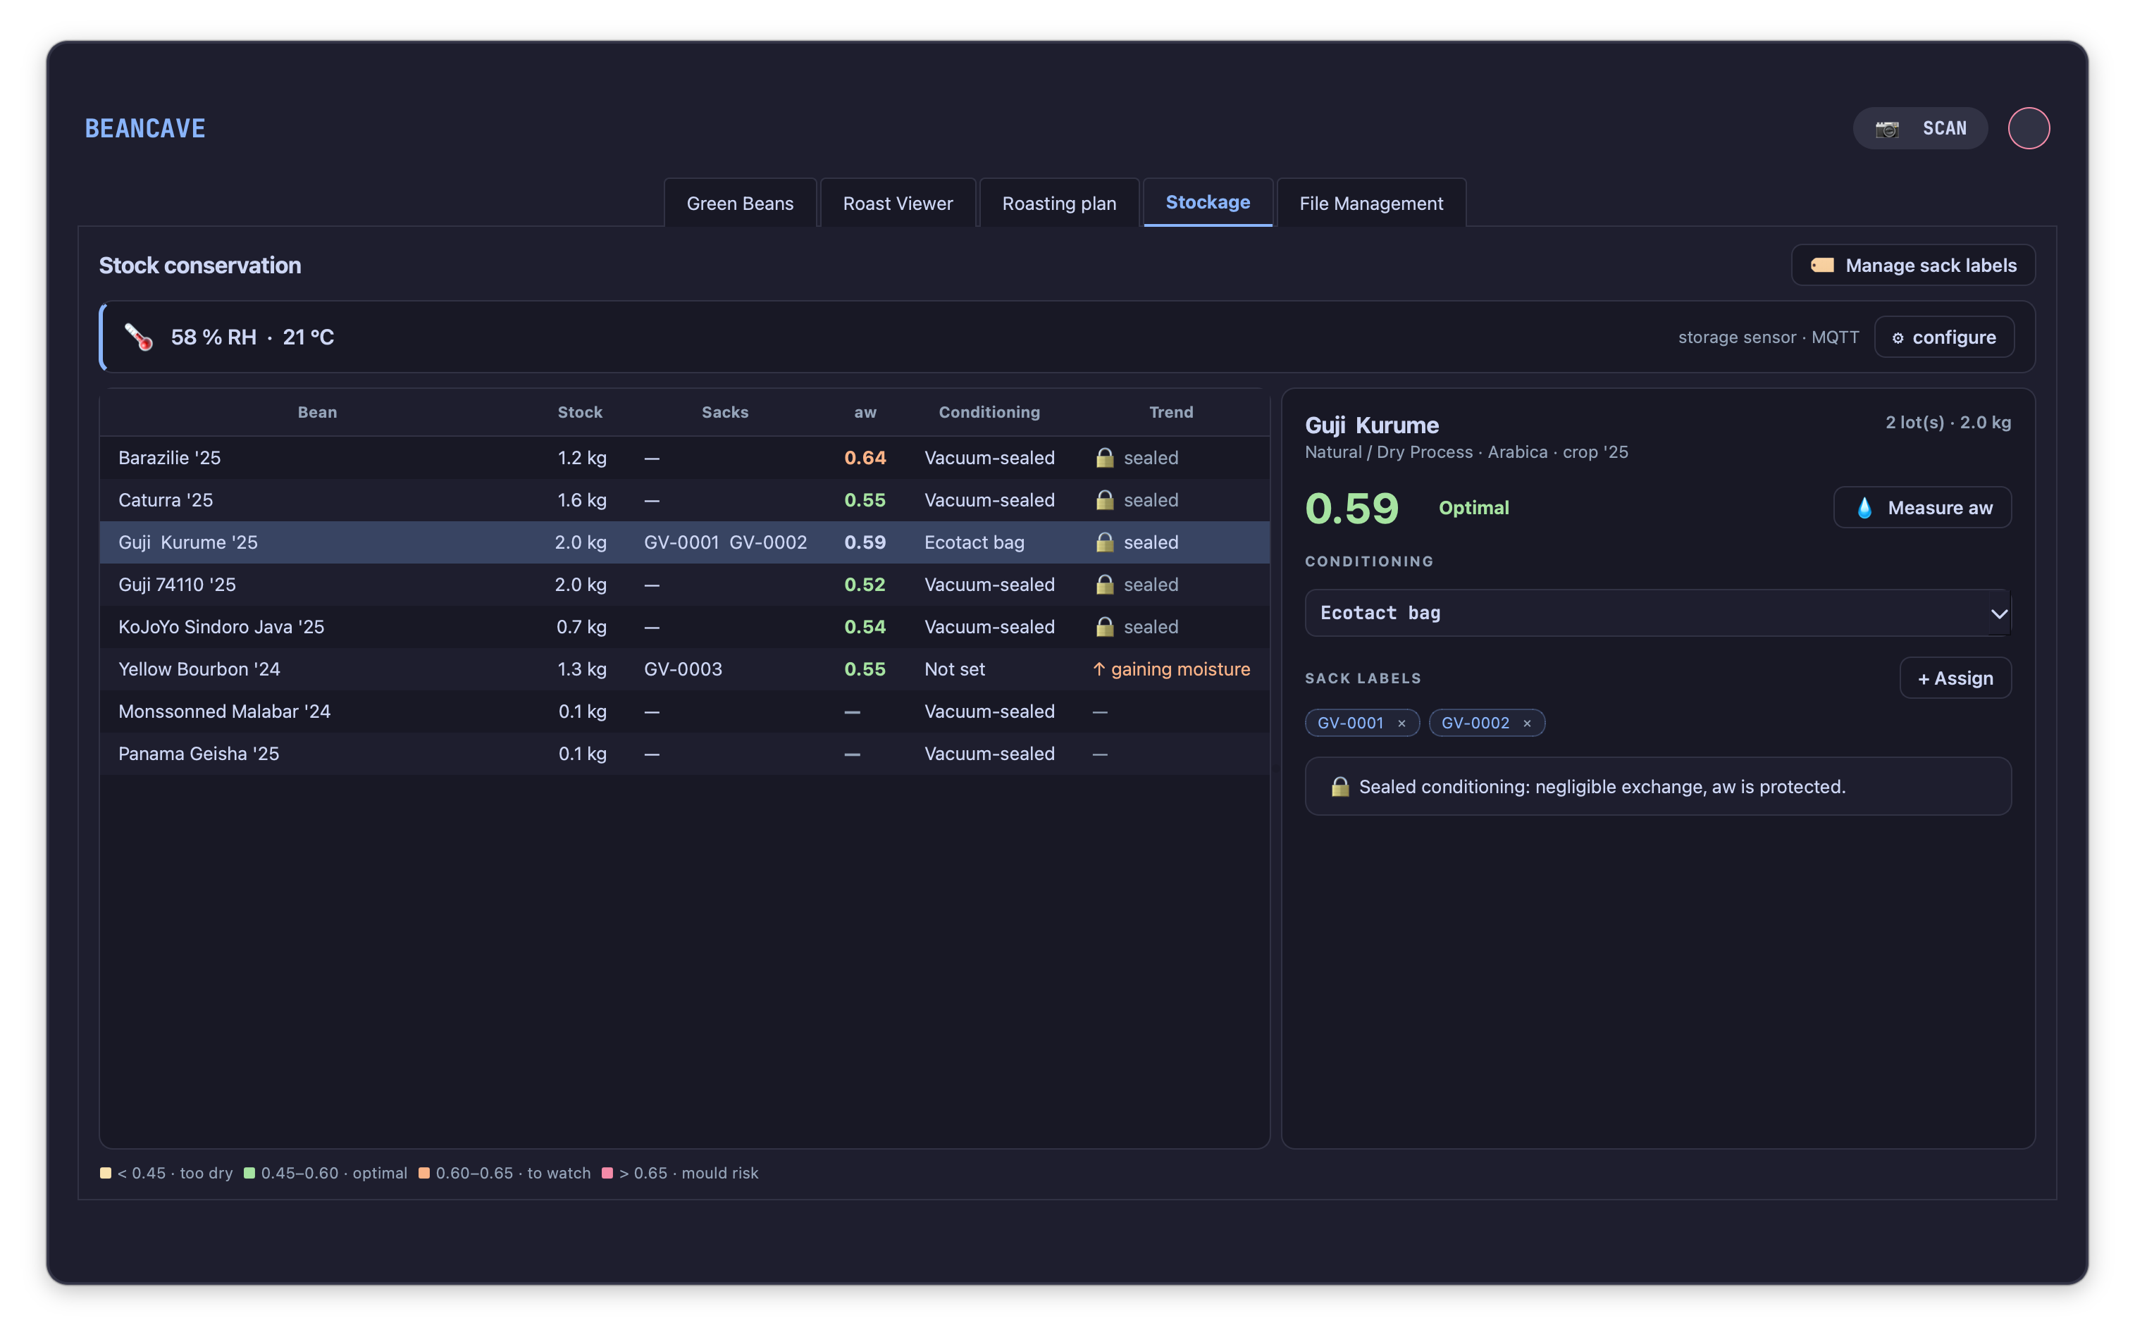This screenshot has height=1337, width=2135.
Task: Click the Trend column header
Action: (x=1171, y=412)
